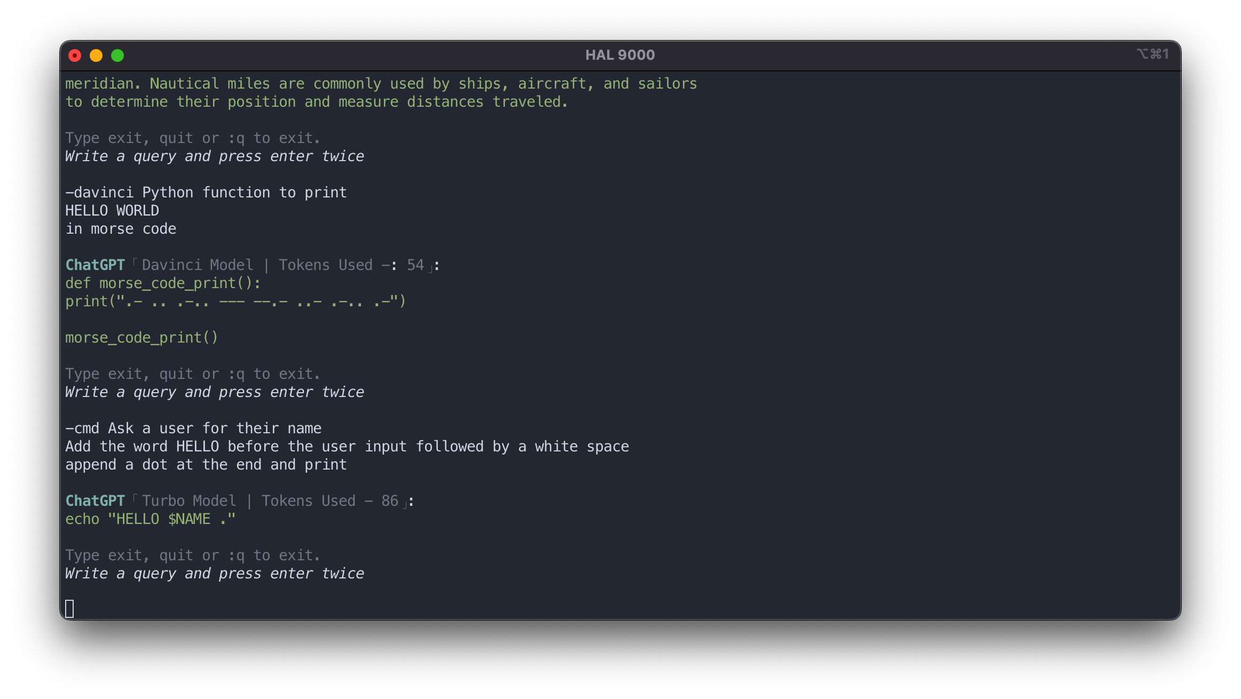Click the ⌥⌘1 shortcut indicator in title bar
1241x699 pixels.
point(1152,54)
